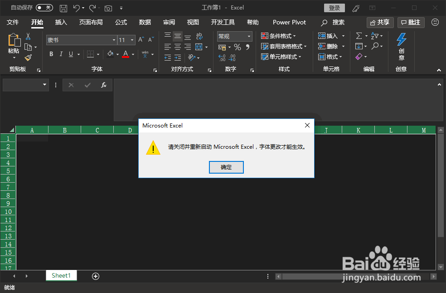The height and width of the screenshot is (293, 446).
Task: Click the increase indent icon
Action: [178, 57]
